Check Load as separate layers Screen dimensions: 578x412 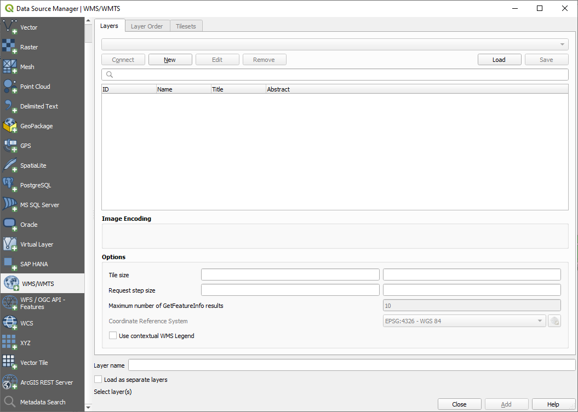pos(98,379)
